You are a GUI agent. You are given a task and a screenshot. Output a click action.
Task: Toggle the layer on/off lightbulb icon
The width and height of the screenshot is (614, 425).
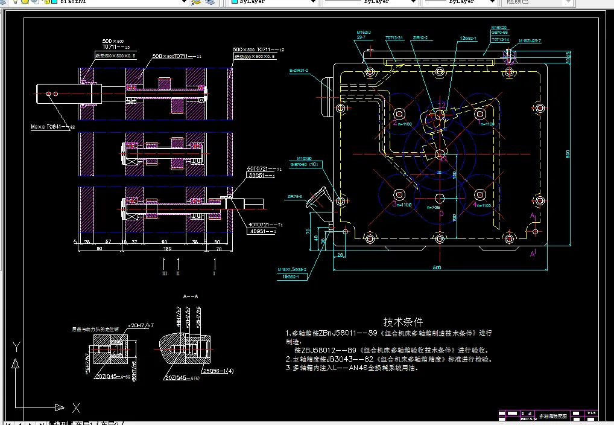16,2
